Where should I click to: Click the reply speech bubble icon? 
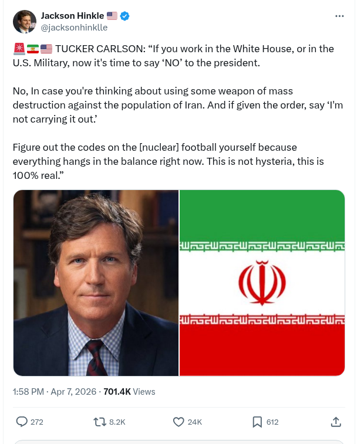(22, 421)
